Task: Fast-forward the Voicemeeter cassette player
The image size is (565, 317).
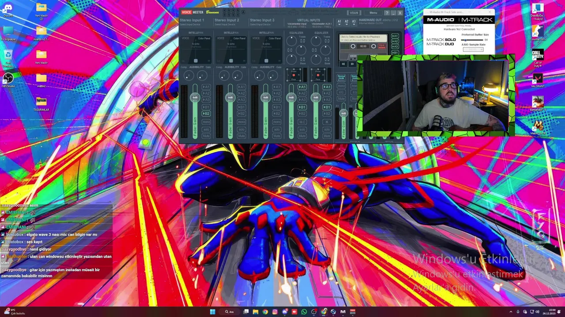Action: click(x=352, y=64)
